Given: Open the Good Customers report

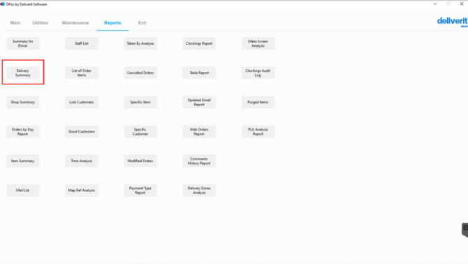Looking at the screenshot, I should (82, 131).
